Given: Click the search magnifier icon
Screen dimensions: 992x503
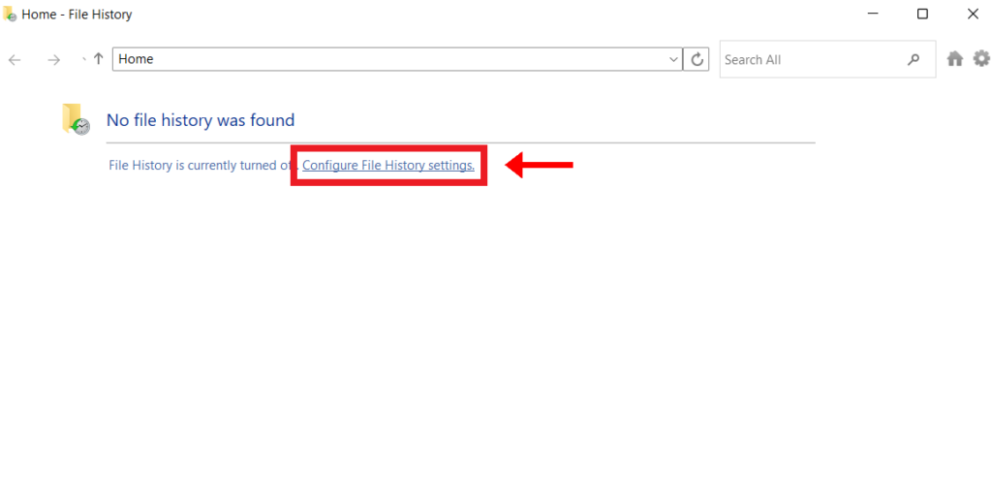Looking at the screenshot, I should click(913, 59).
